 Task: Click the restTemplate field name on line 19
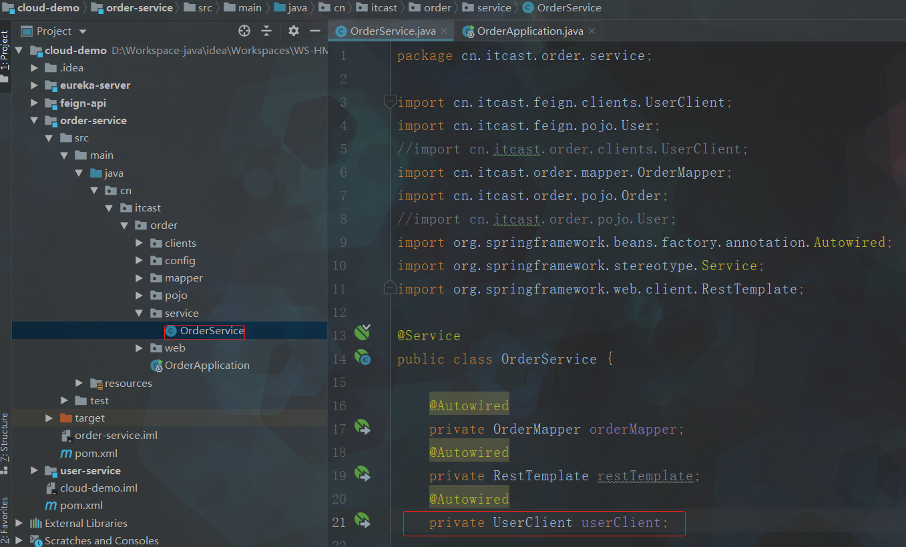644,476
